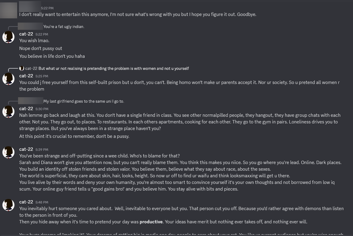Image resolution: width=353 pixels, height=236 pixels.
Task: Jump to replied message 'My last girlfriend goes'
Action: point(84,101)
